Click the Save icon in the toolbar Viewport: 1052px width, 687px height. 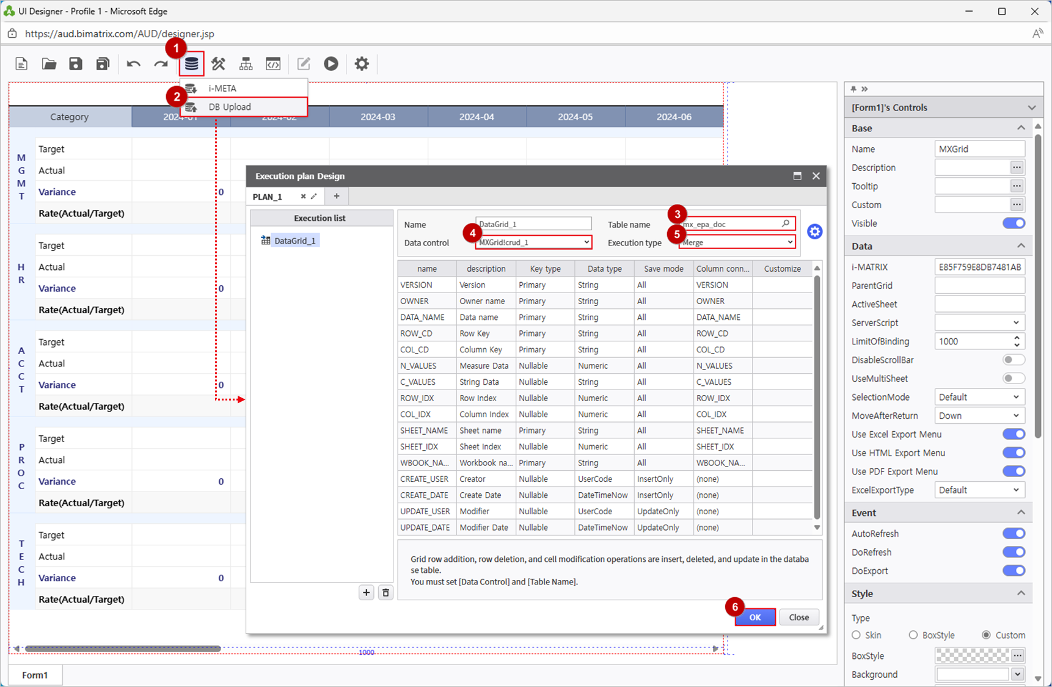click(x=76, y=64)
